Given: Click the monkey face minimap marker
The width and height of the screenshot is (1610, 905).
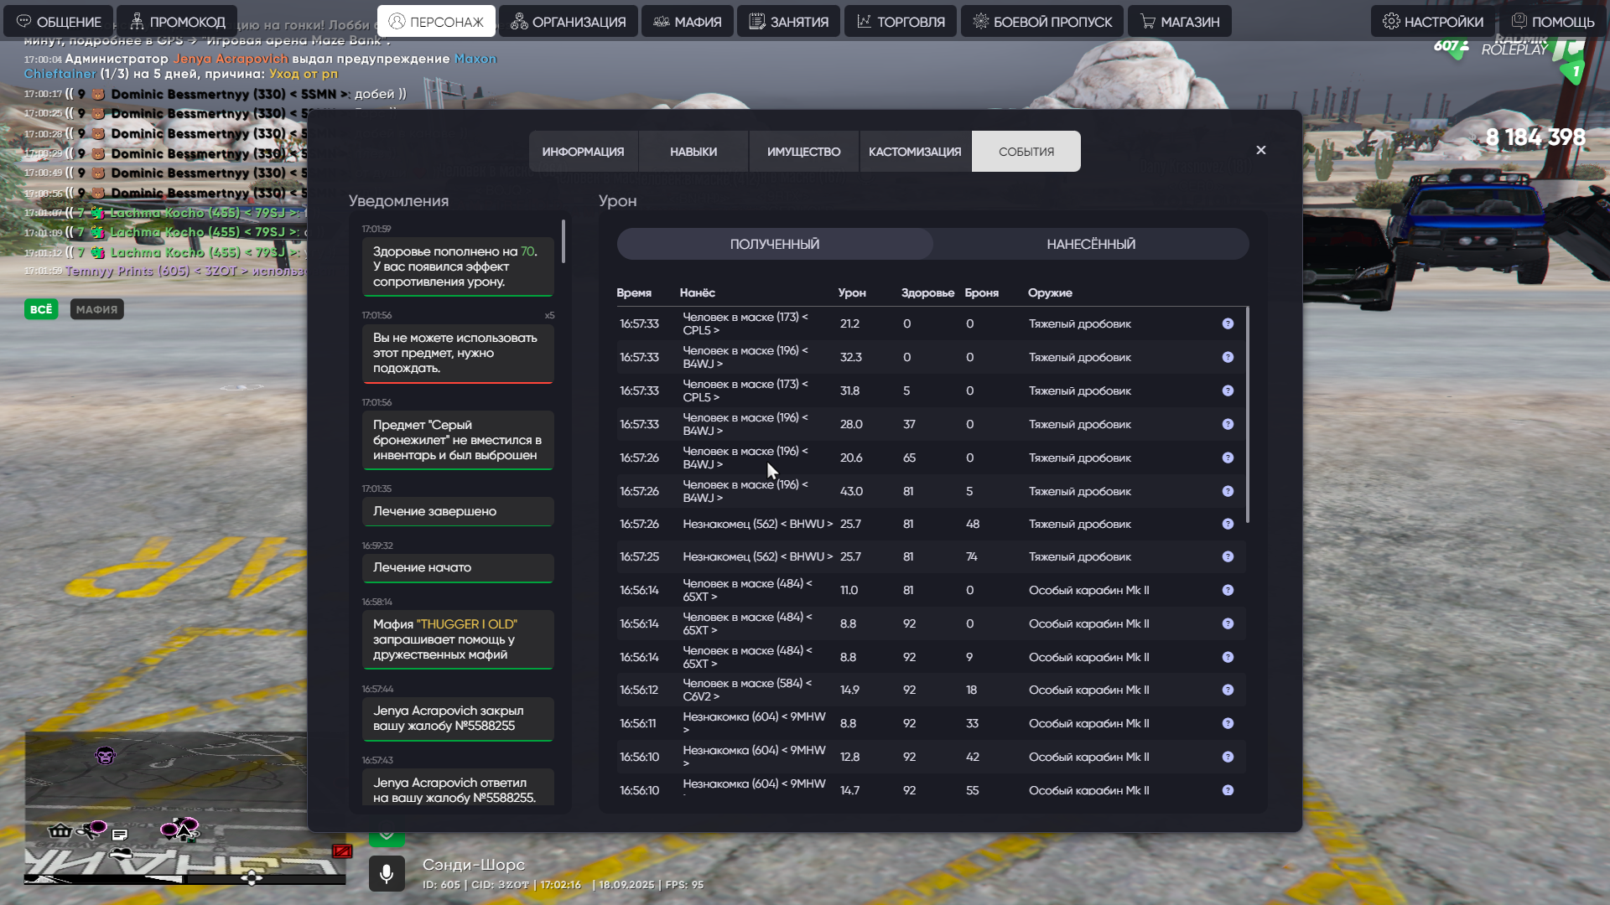Looking at the screenshot, I should (x=105, y=756).
